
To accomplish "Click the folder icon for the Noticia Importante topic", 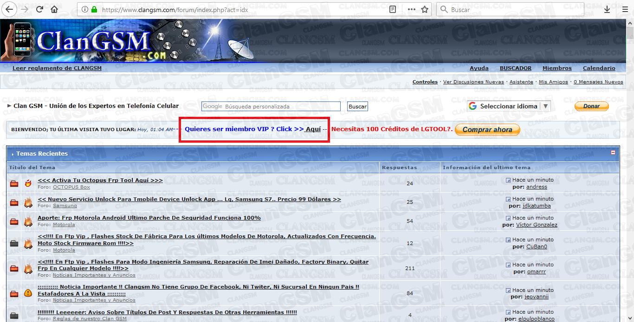I will pos(14,293).
